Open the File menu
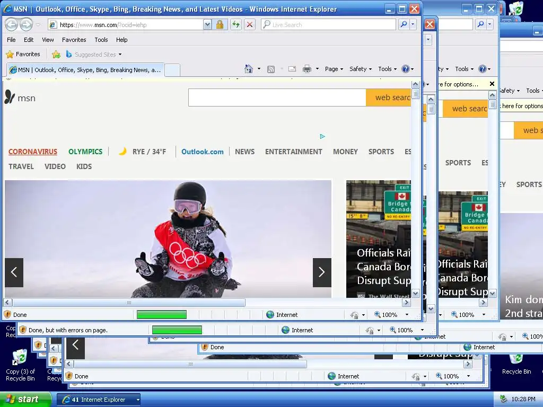This screenshot has width=543, height=407. point(11,40)
